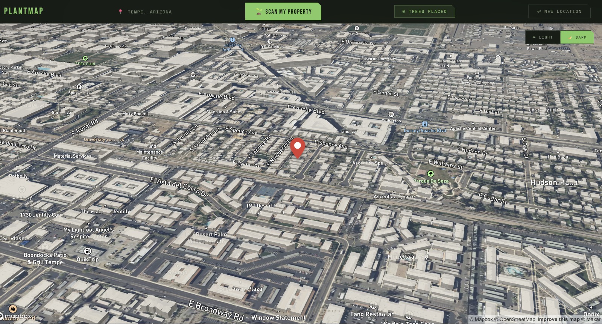Click the Onnix label
The image size is (602, 324).
[x=591, y=314]
